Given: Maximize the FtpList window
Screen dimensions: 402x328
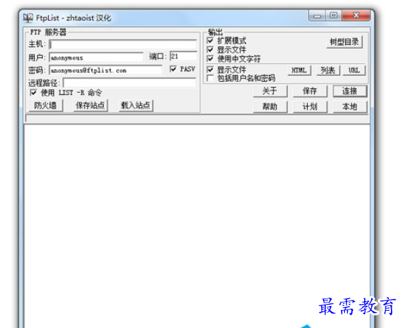Looking at the screenshot, I should coord(333,16).
